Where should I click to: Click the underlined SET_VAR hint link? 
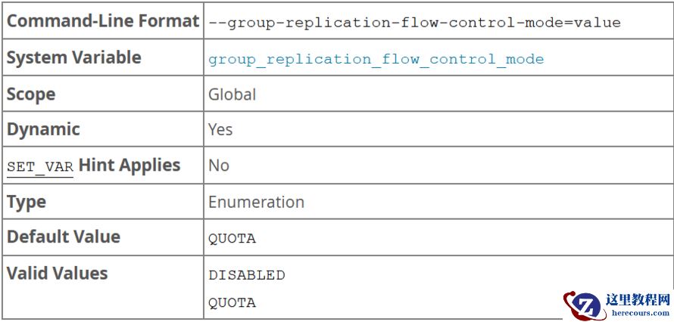40,166
